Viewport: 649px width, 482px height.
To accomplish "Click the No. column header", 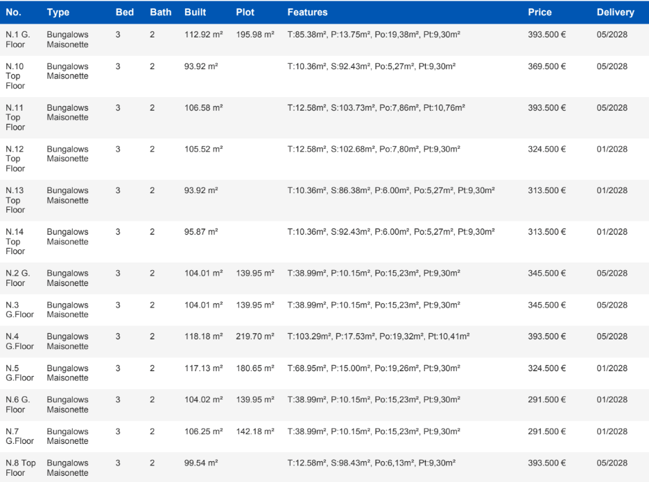I will click(x=14, y=12).
